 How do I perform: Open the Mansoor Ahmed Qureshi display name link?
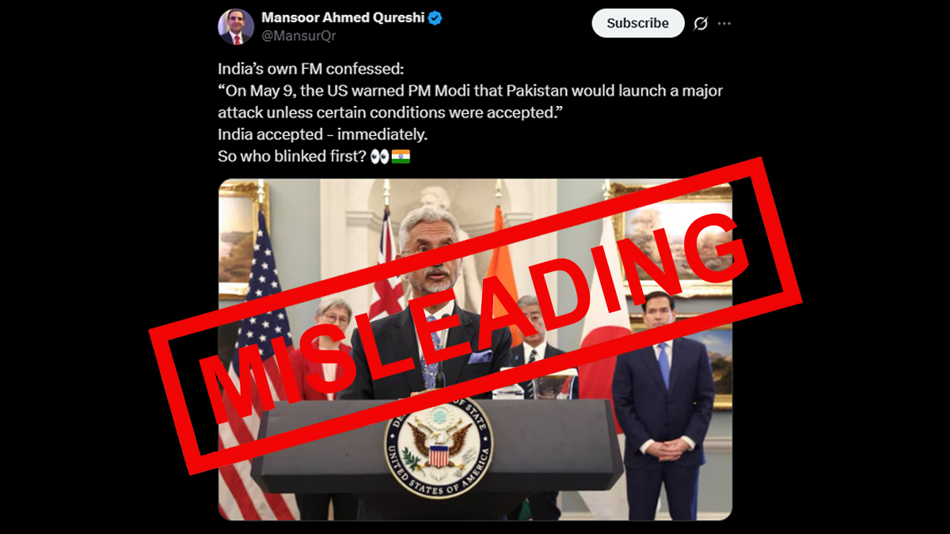[343, 18]
